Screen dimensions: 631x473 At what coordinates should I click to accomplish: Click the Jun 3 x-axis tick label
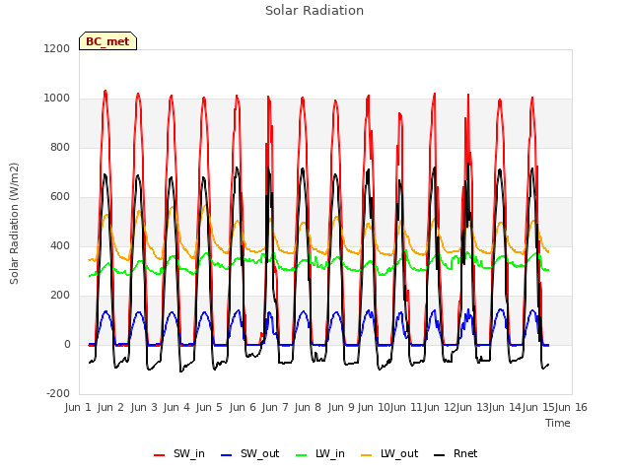click(x=144, y=407)
